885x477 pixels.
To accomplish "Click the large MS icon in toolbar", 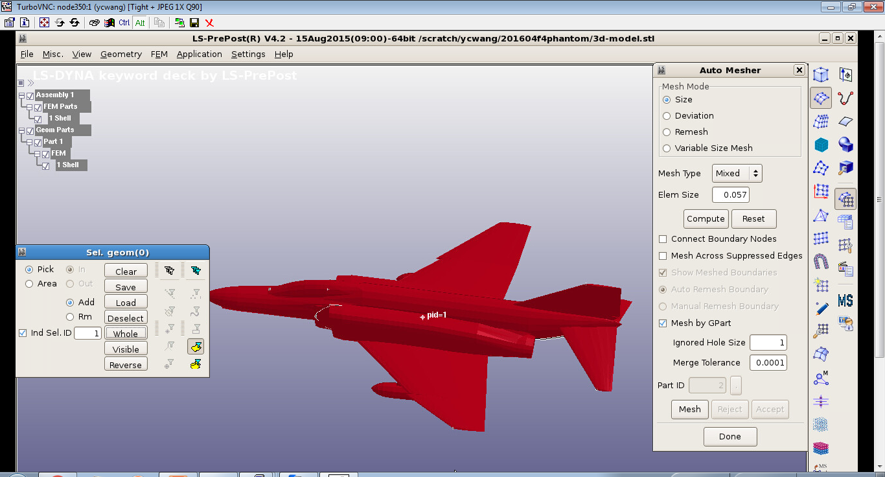I will [x=845, y=301].
